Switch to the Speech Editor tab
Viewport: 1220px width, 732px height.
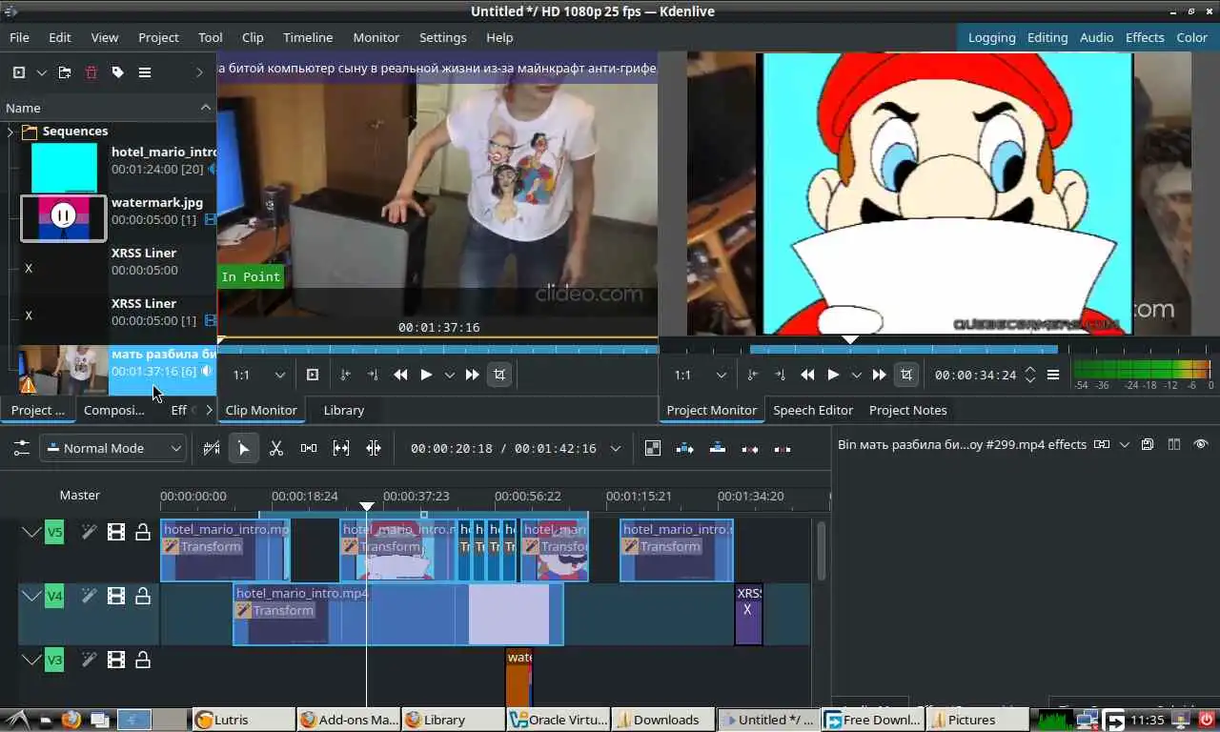[813, 410]
